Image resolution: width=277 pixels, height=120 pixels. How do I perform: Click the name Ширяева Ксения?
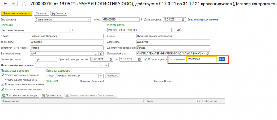point(163,81)
